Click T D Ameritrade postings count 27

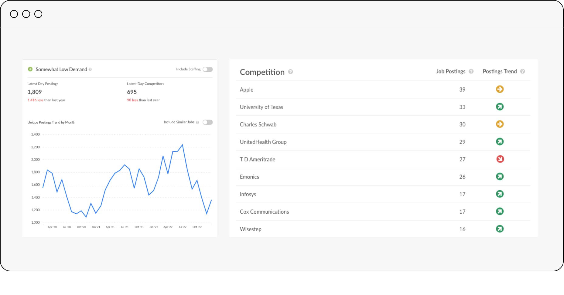click(462, 159)
